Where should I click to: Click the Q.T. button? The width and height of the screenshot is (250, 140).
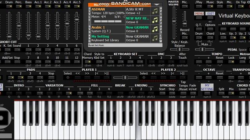199,29
